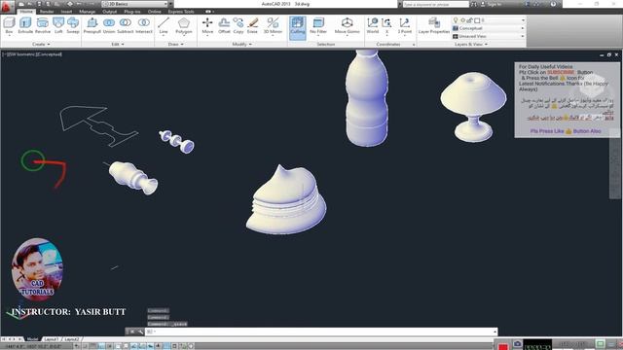Image resolution: width=623 pixels, height=350 pixels.
Task: Toggle layer freeze sun icon
Action: 463,20
